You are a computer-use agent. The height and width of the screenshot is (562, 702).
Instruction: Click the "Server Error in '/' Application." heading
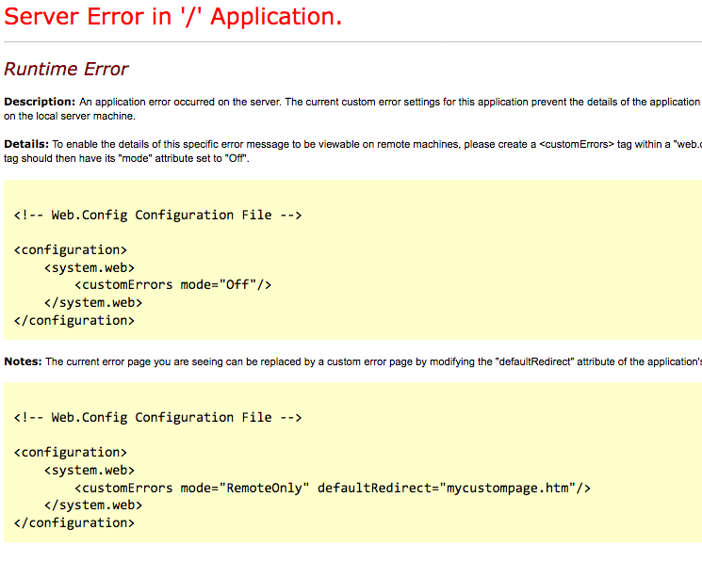(x=172, y=17)
